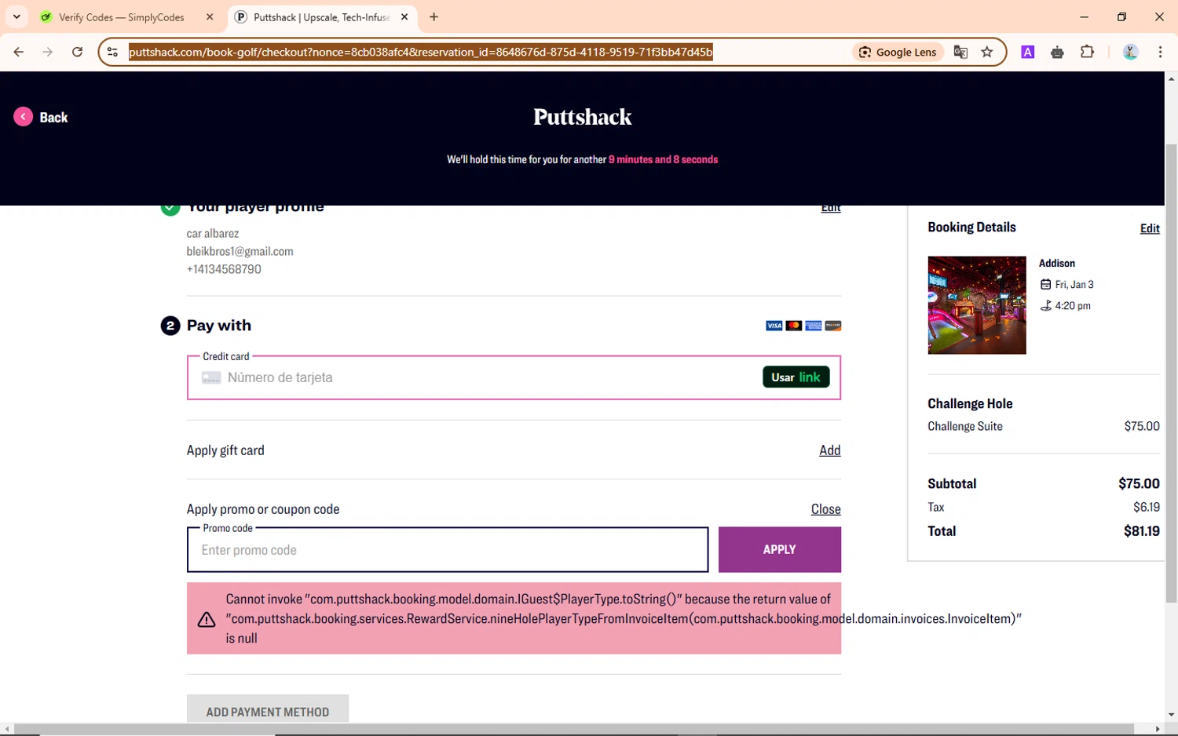
Task: Click the Enter promo code field
Action: tap(448, 550)
